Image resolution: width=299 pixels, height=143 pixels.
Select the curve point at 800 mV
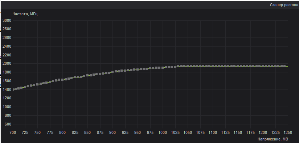(62, 80)
